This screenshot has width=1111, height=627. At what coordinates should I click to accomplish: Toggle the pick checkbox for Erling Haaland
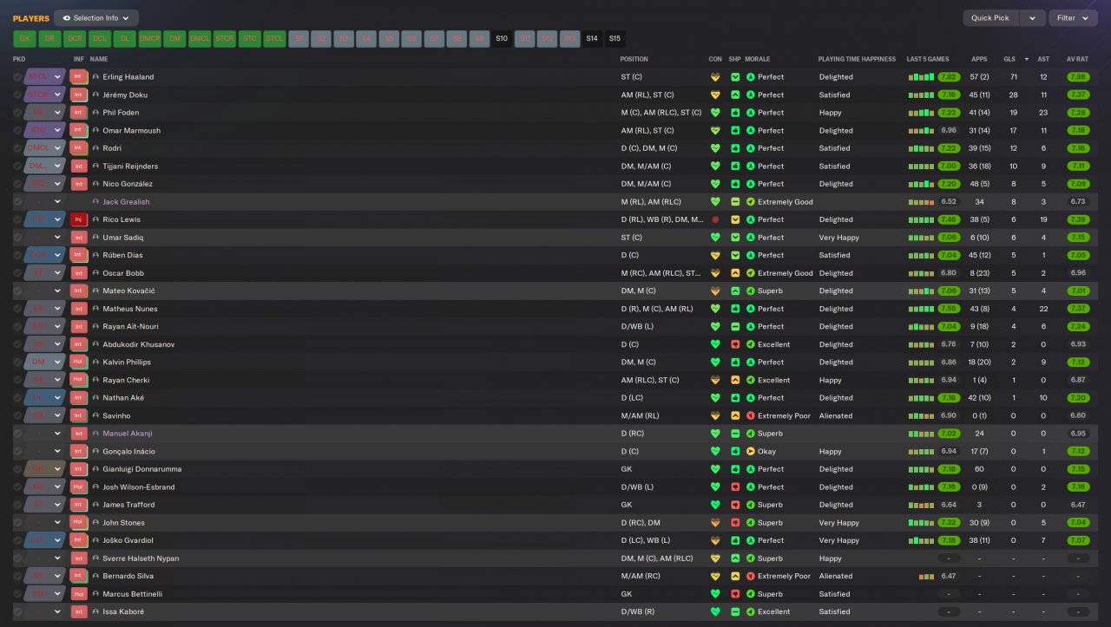[17, 77]
